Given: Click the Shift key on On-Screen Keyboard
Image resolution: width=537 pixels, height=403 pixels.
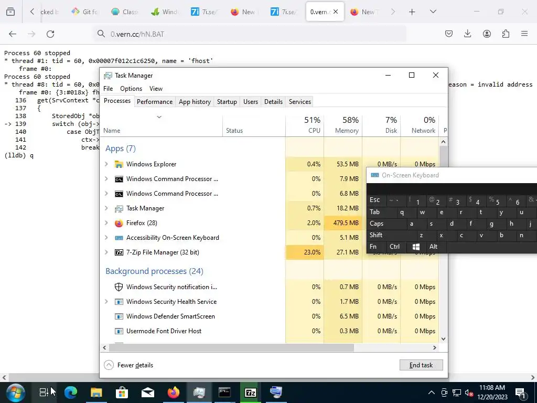Looking at the screenshot, I should [x=391, y=235].
